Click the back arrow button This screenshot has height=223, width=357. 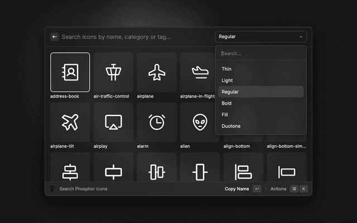click(55, 37)
